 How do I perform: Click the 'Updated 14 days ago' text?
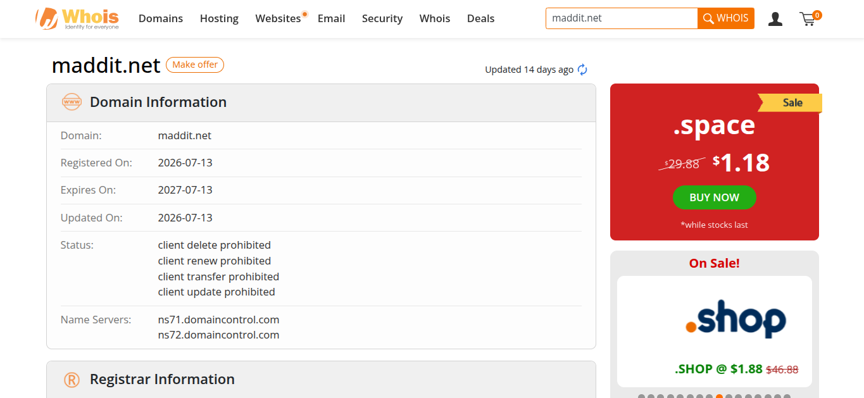[529, 70]
